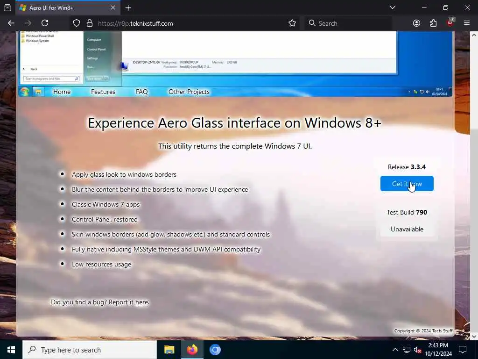Image resolution: width=478 pixels, height=359 pixels.
Task: Click the page scrollbar down arrow
Action: (x=474, y=336)
